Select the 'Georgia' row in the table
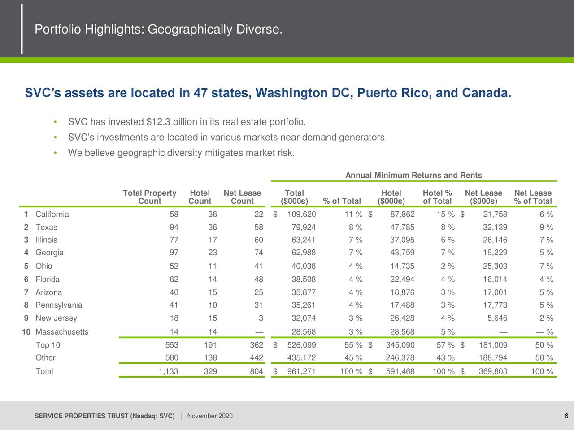The image size is (574, 430). tap(49, 253)
